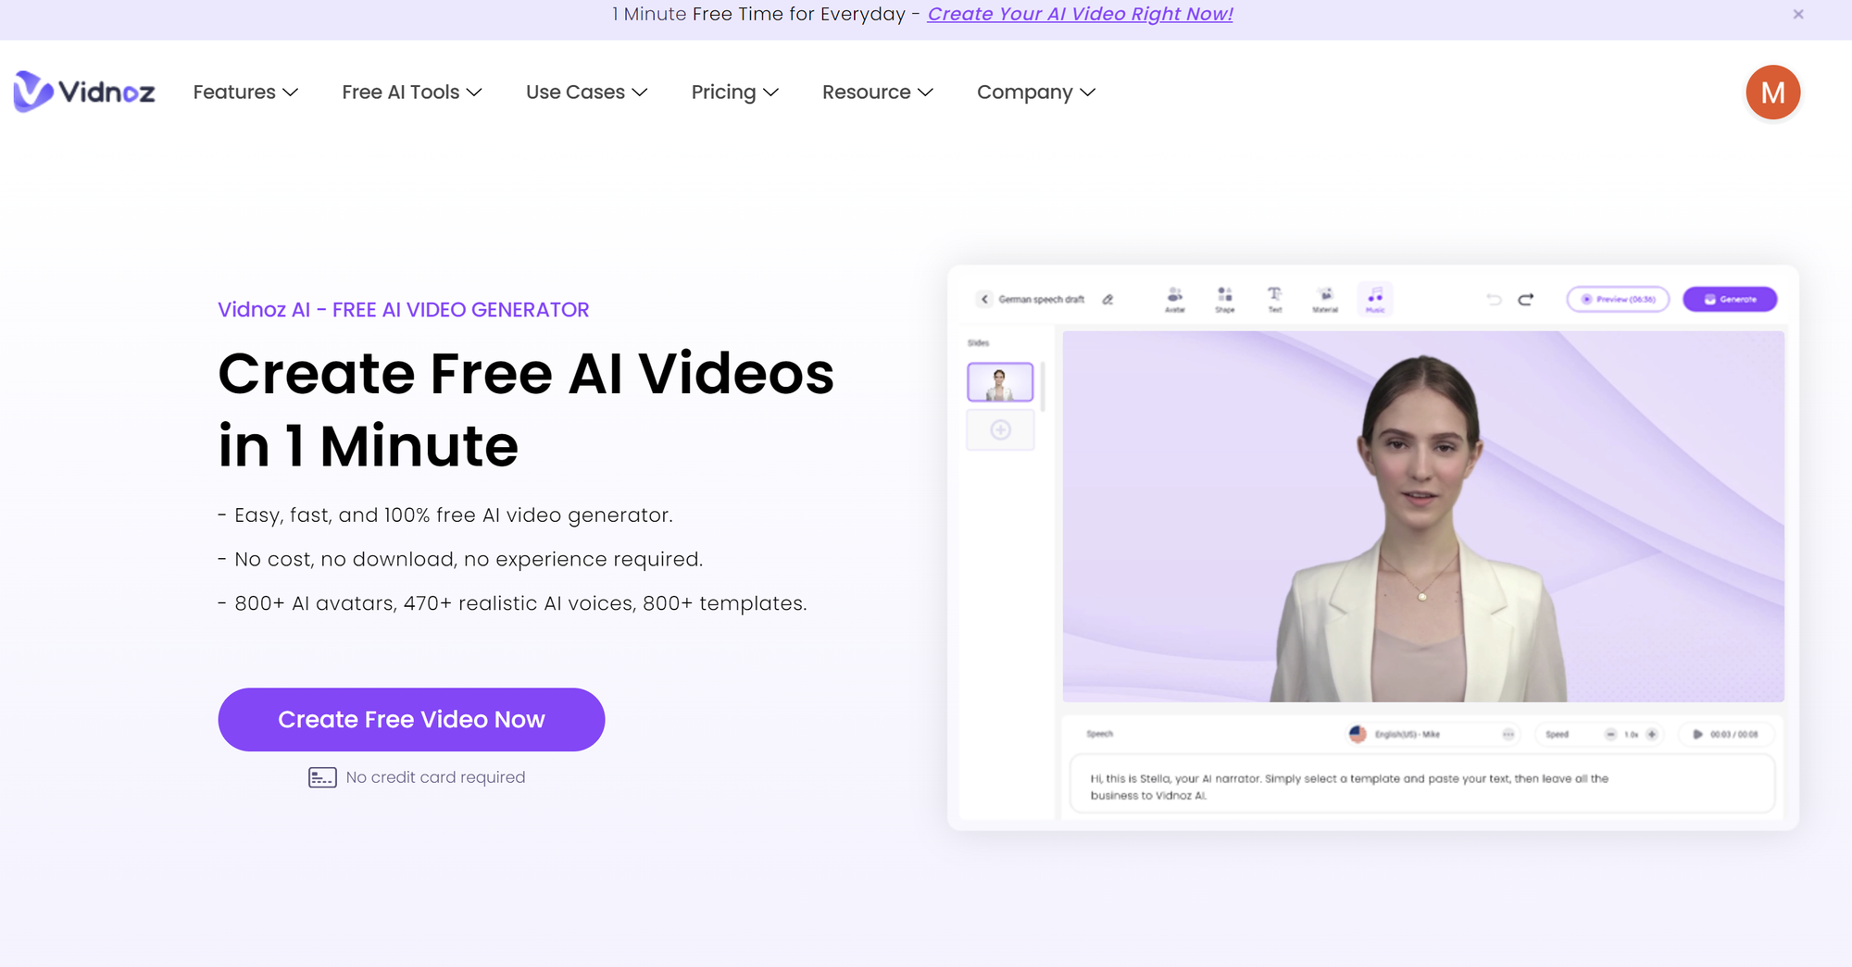Image resolution: width=1852 pixels, height=967 pixels.
Task: Click the line about 800+ AI avatars
Action: pos(512,603)
